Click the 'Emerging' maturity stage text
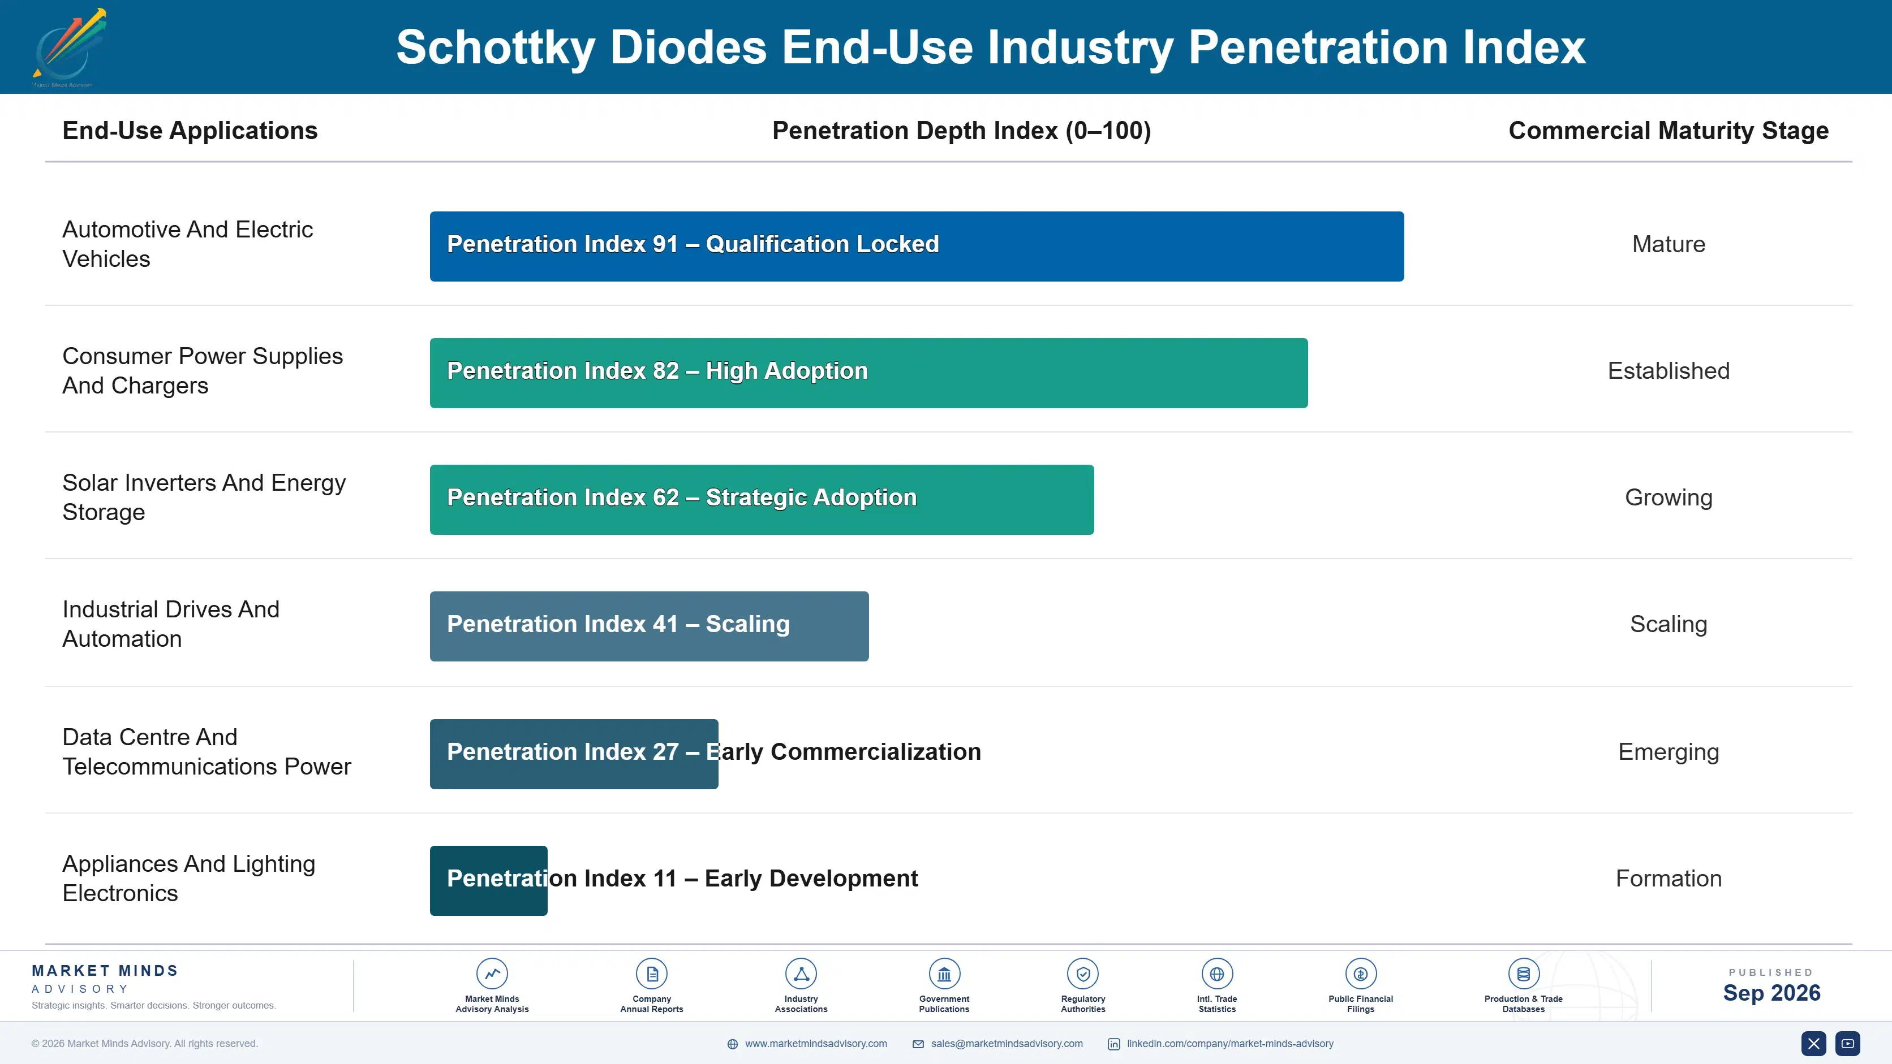Viewport: 1892px width, 1064px height. tap(1669, 752)
